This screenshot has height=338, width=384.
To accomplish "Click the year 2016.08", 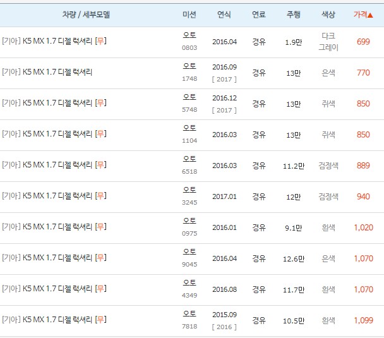I will click(225, 289).
